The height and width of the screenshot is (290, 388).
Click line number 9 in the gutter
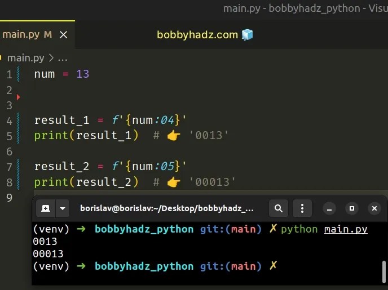(10, 198)
